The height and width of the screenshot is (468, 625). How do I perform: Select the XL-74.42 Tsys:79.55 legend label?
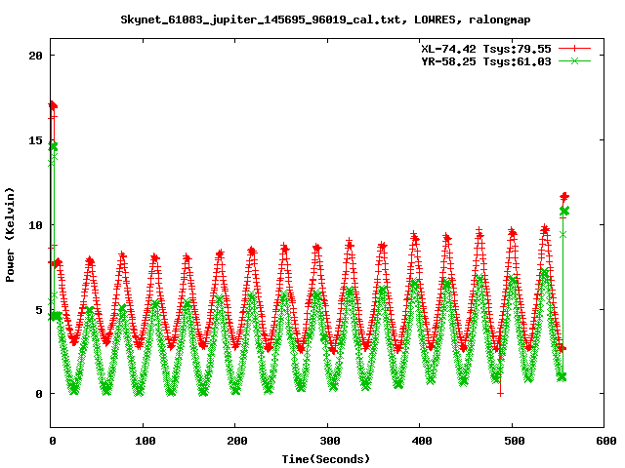[485, 47]
